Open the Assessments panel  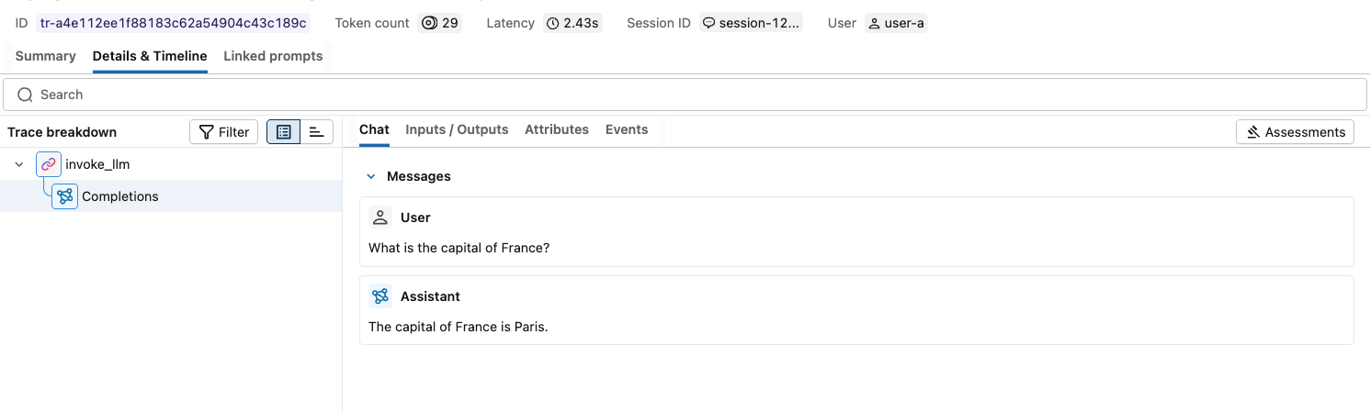click(x=1295, y=132)
